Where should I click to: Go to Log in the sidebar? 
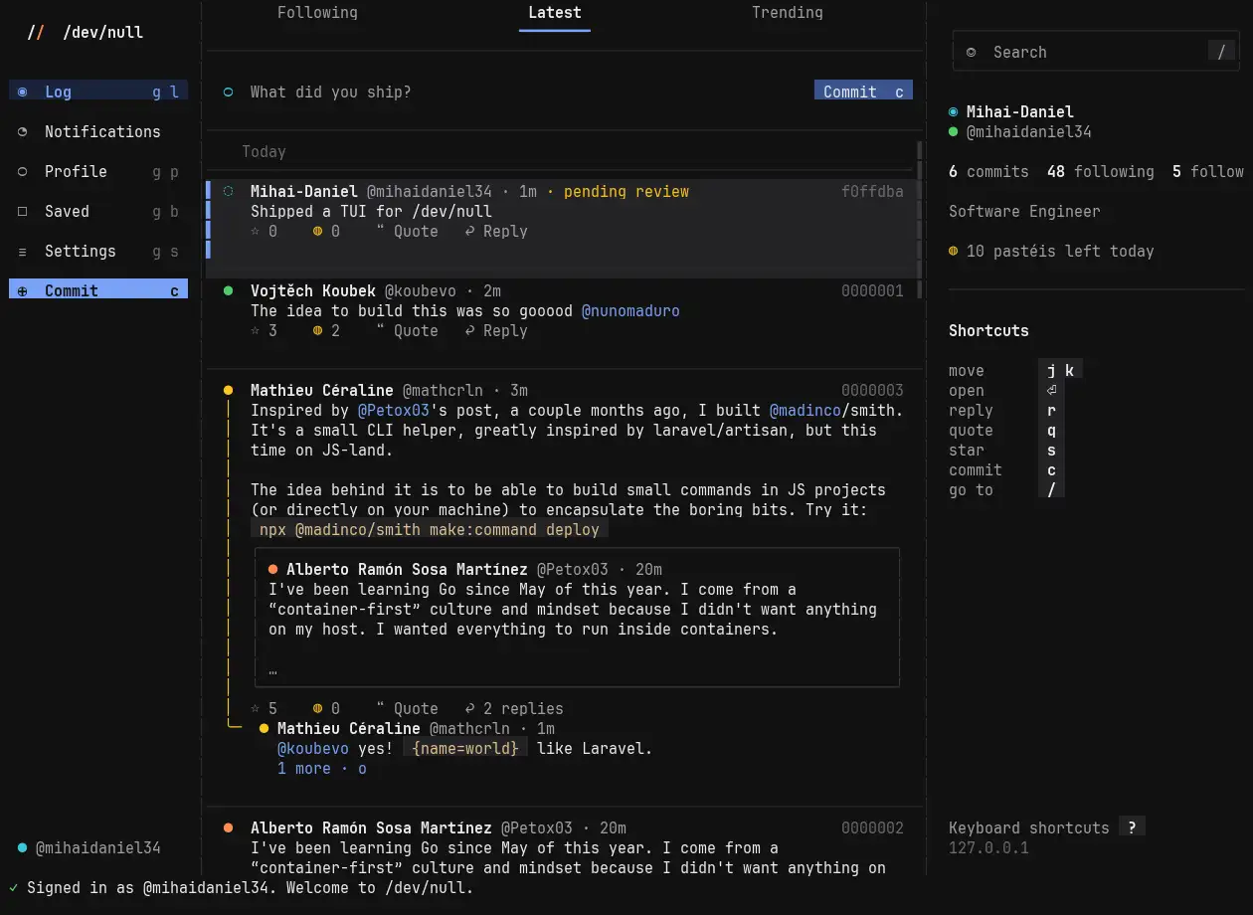98,91
